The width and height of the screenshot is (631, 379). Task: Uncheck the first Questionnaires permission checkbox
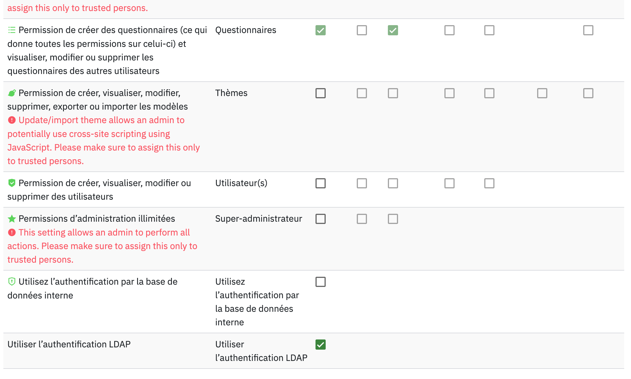tap(320, 30)
